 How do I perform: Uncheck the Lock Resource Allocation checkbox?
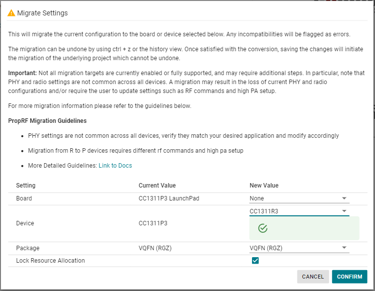(255, 261)
